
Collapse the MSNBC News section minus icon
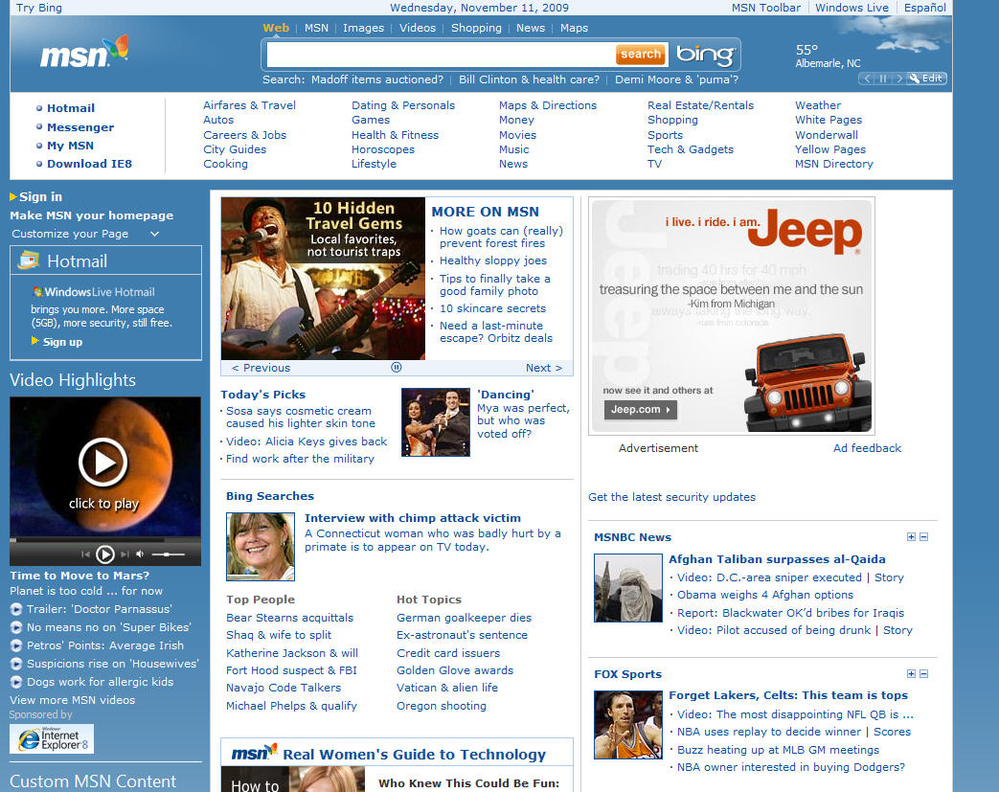(924, 537)
